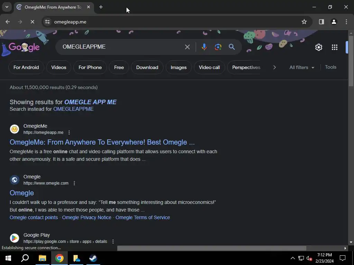Open the network tray icon

(x=301, y=258)
